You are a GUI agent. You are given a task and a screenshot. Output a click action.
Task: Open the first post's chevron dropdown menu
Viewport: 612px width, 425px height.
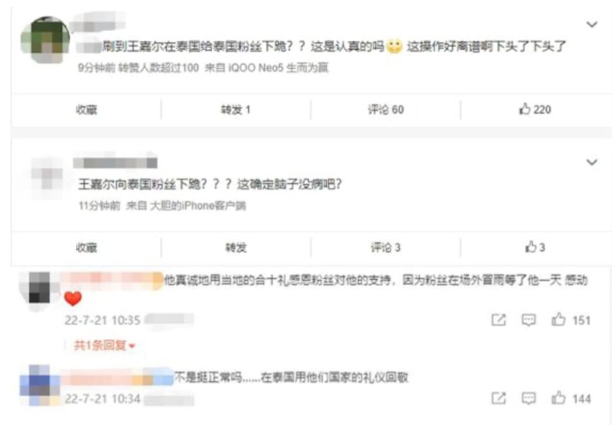(592, 25)
